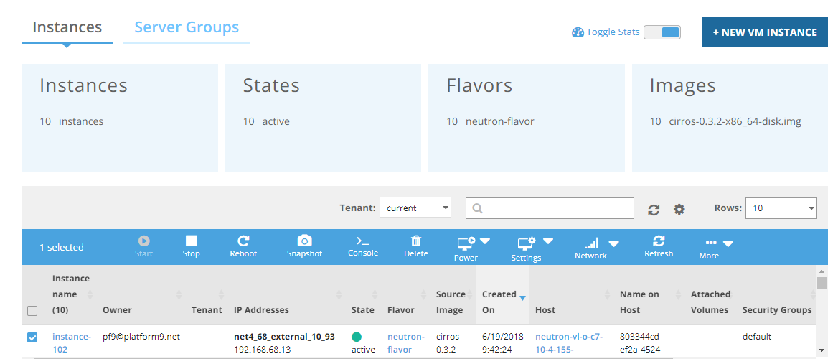Click the Reboot icon in toolbar
The image size is (838, 359).
[243, 241]
